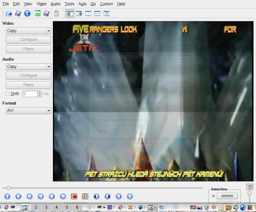Click the US keyboard layout tray icon
This screenshot has height=212, width=256.
pyautogui.click(x=193, y=207)
